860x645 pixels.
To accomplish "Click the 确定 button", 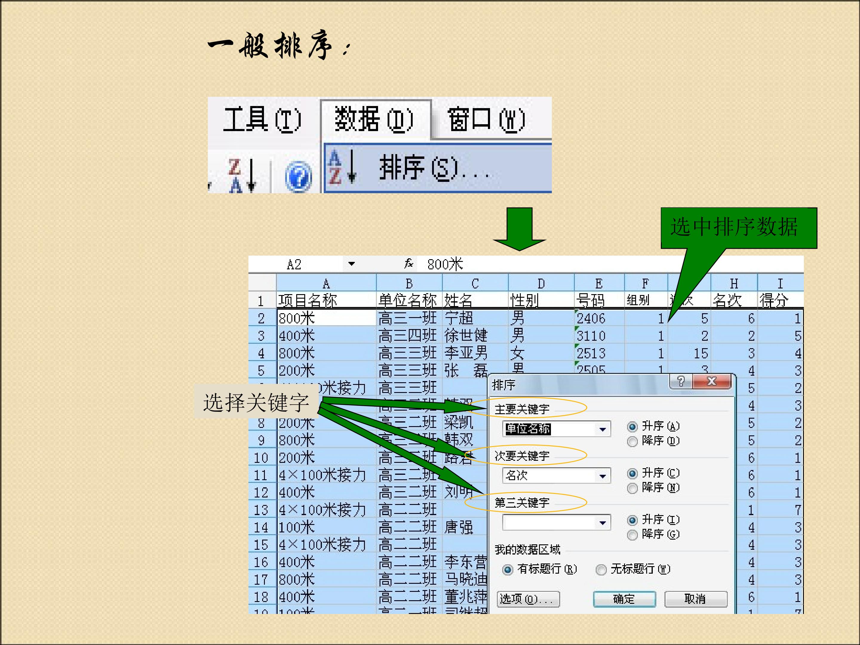I will coord(624,599).
